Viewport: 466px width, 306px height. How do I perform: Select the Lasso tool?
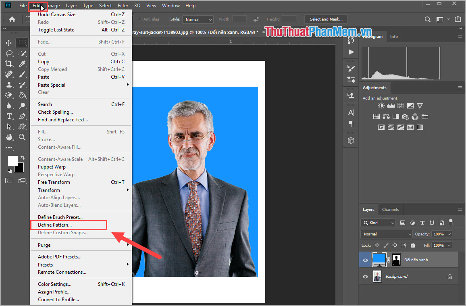pyautogui.click(x=8, y=53)
